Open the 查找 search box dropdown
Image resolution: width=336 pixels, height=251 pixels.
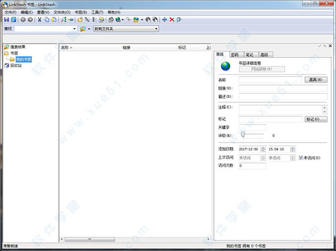tap(75, 29)
